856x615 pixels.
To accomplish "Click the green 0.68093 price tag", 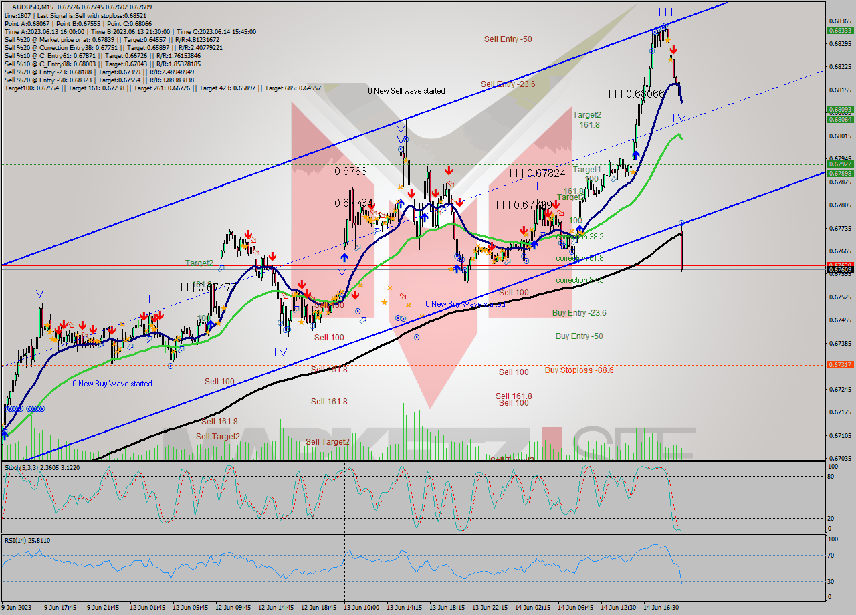I will (x=841, y=110).
